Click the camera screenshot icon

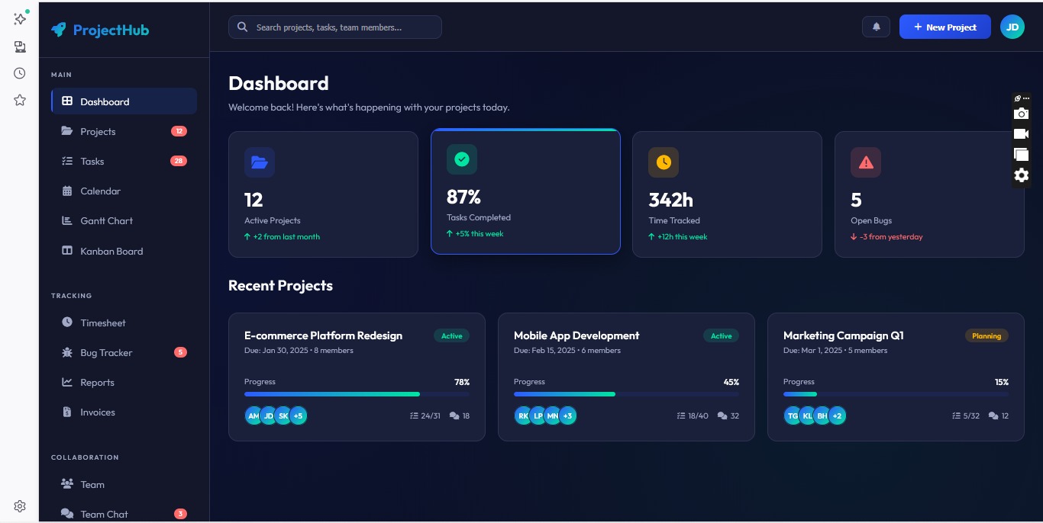coord(1021,114)
